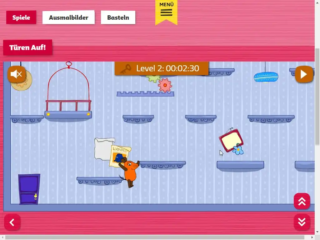
Task: Click the Level 2 timer text
Action: (167, 68)
